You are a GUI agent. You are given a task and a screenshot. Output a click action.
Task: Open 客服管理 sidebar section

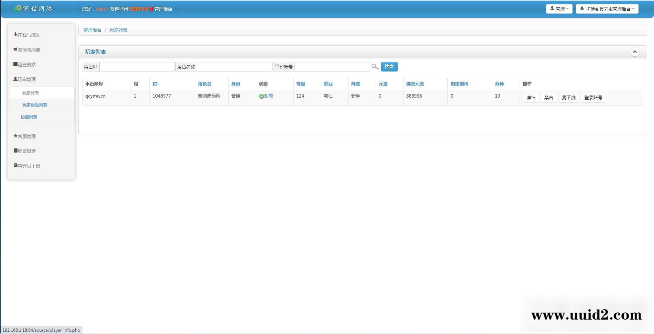(25, 136)
